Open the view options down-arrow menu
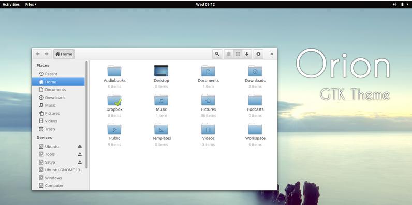Image resolution: width=412 pixels, height=205 pixels. [247, 54]
